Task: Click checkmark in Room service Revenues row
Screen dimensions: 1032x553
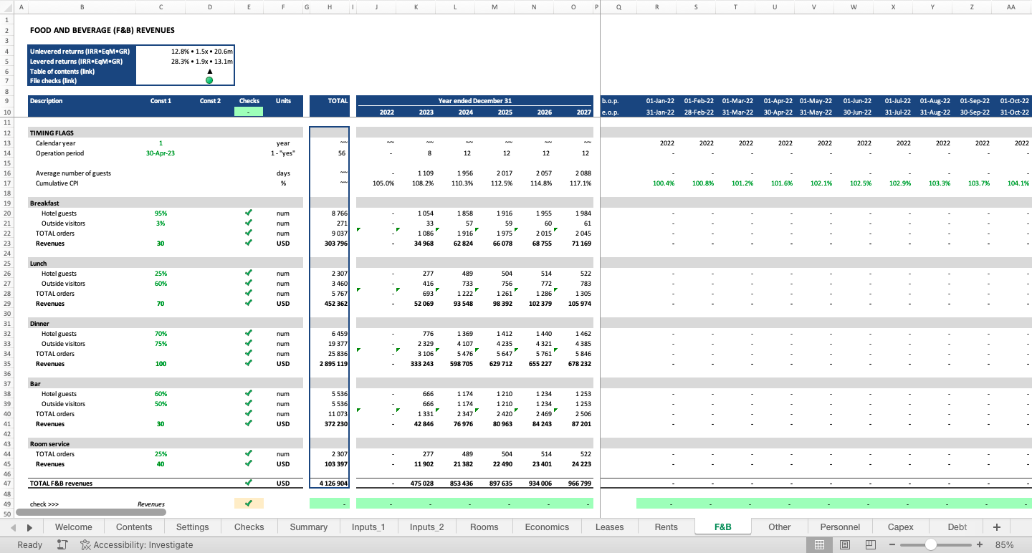Action: pyautogui.click(x=248, y=463)
